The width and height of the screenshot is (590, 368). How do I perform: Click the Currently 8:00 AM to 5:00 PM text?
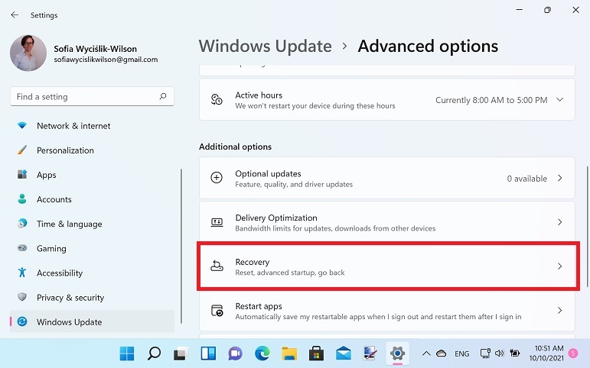491,100
